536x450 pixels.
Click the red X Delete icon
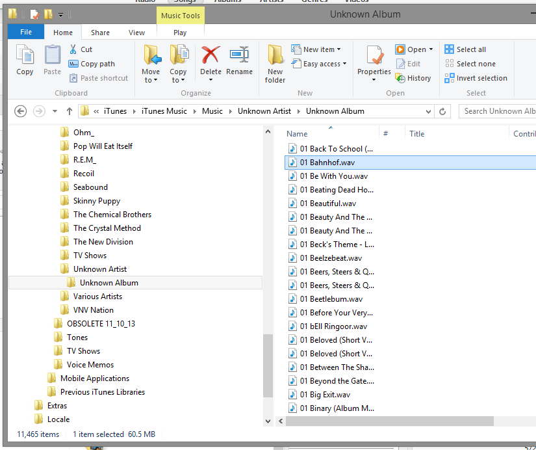[211, 55]
